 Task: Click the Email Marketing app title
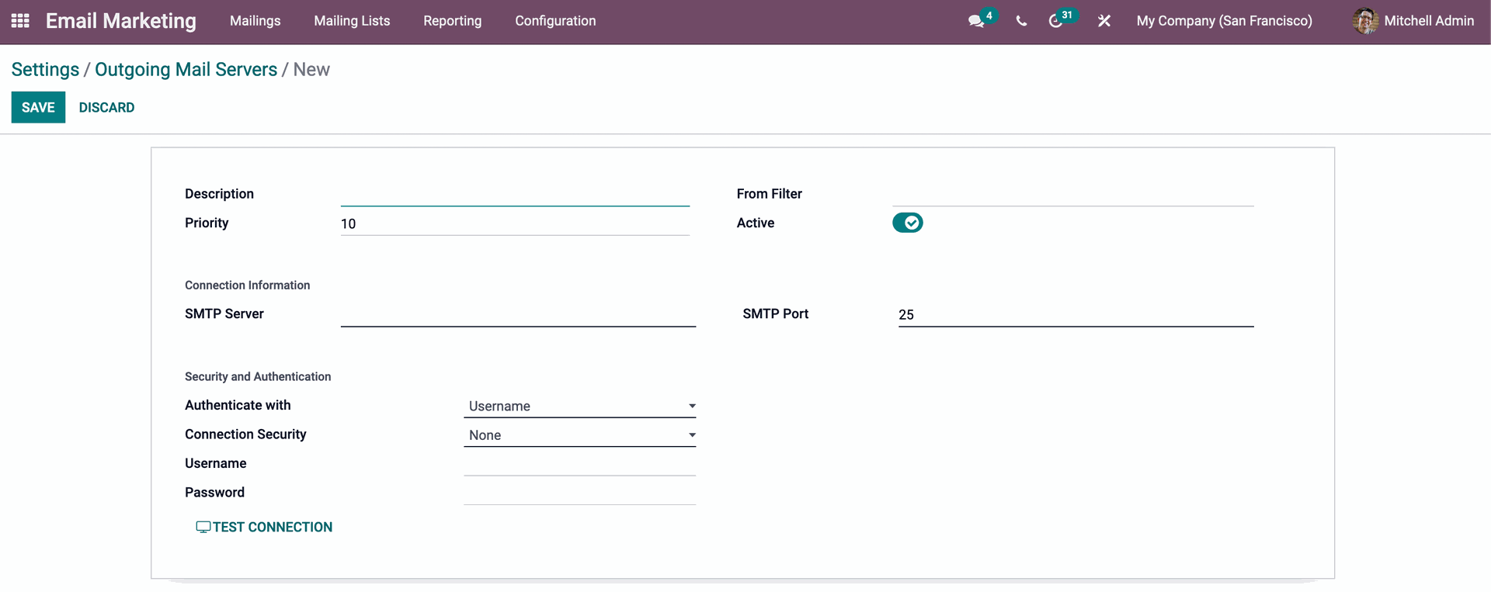coord(121,21)
